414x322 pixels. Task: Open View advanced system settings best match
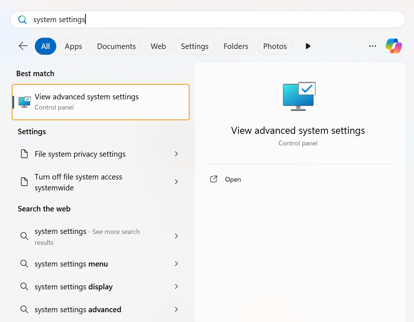(x=101, y=102)
